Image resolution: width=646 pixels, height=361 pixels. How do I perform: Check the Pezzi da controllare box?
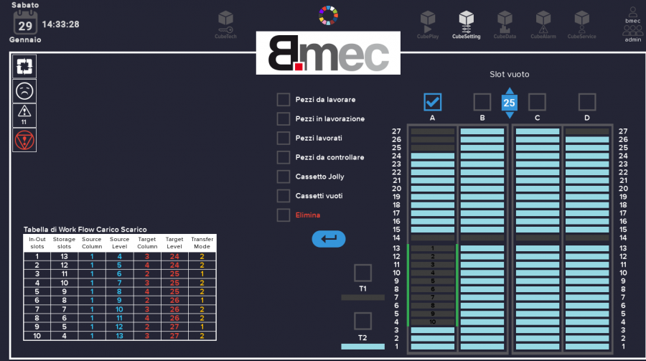tap(283, 157)
